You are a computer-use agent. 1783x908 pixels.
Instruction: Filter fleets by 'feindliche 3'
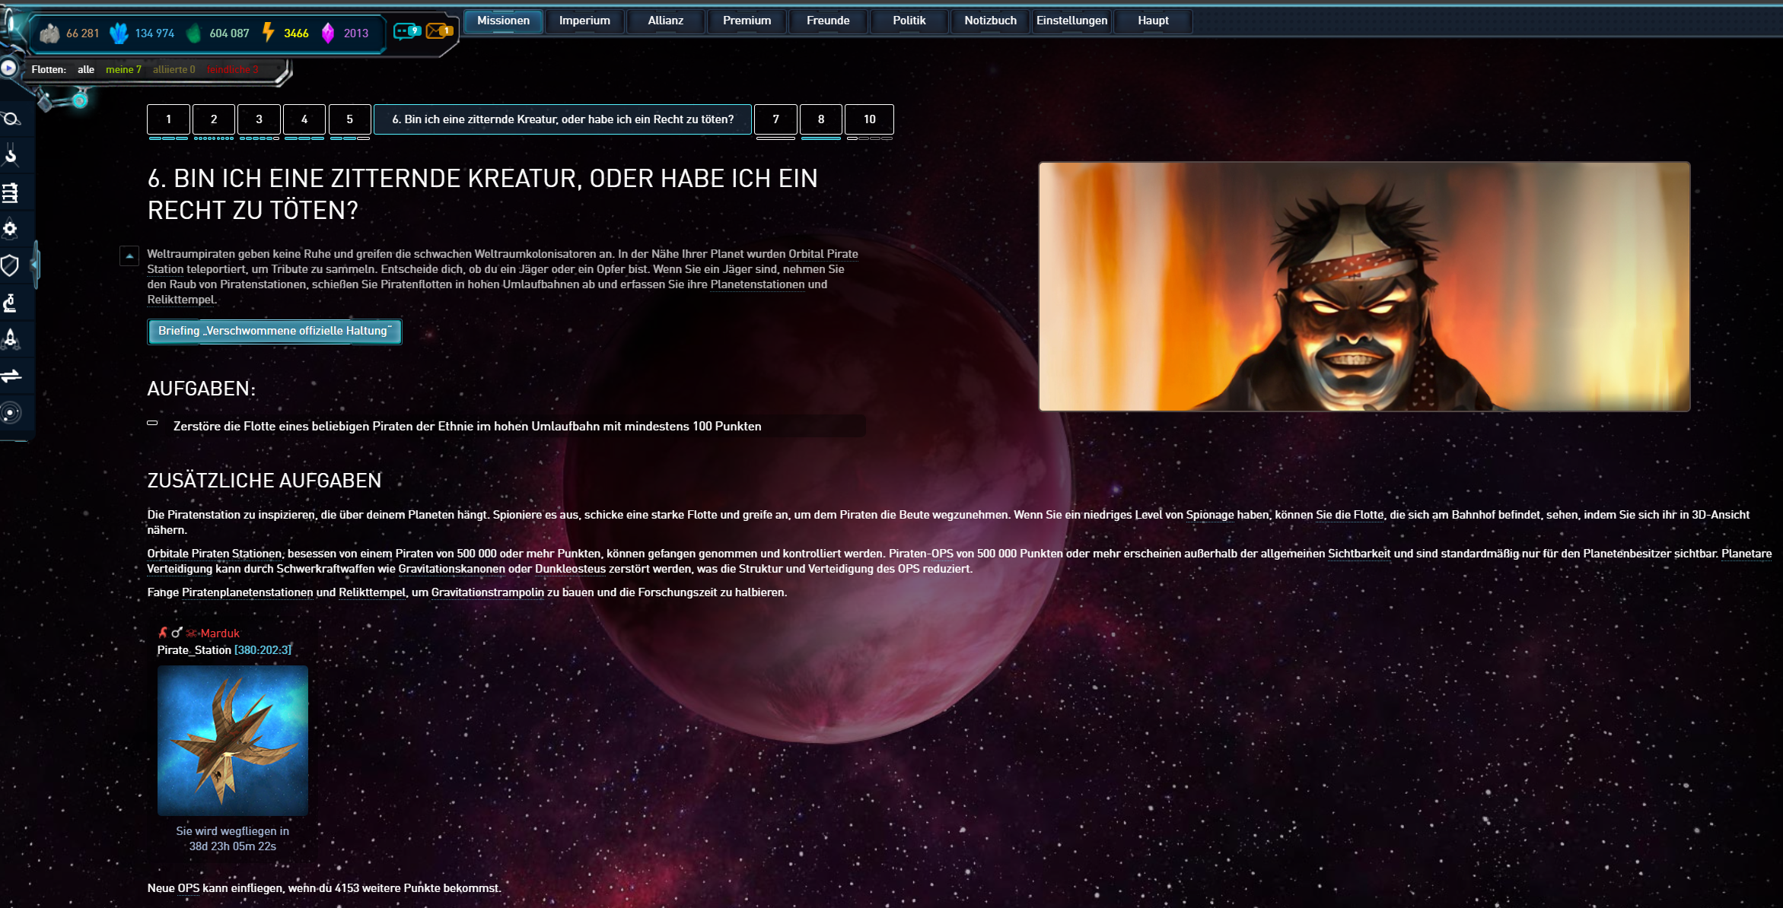(232, 69)
